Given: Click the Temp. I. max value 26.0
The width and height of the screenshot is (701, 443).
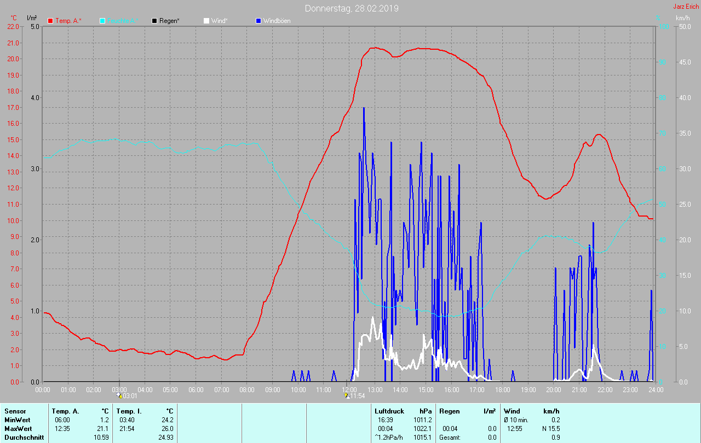Looking at the screenshot, I should point(168,428).
